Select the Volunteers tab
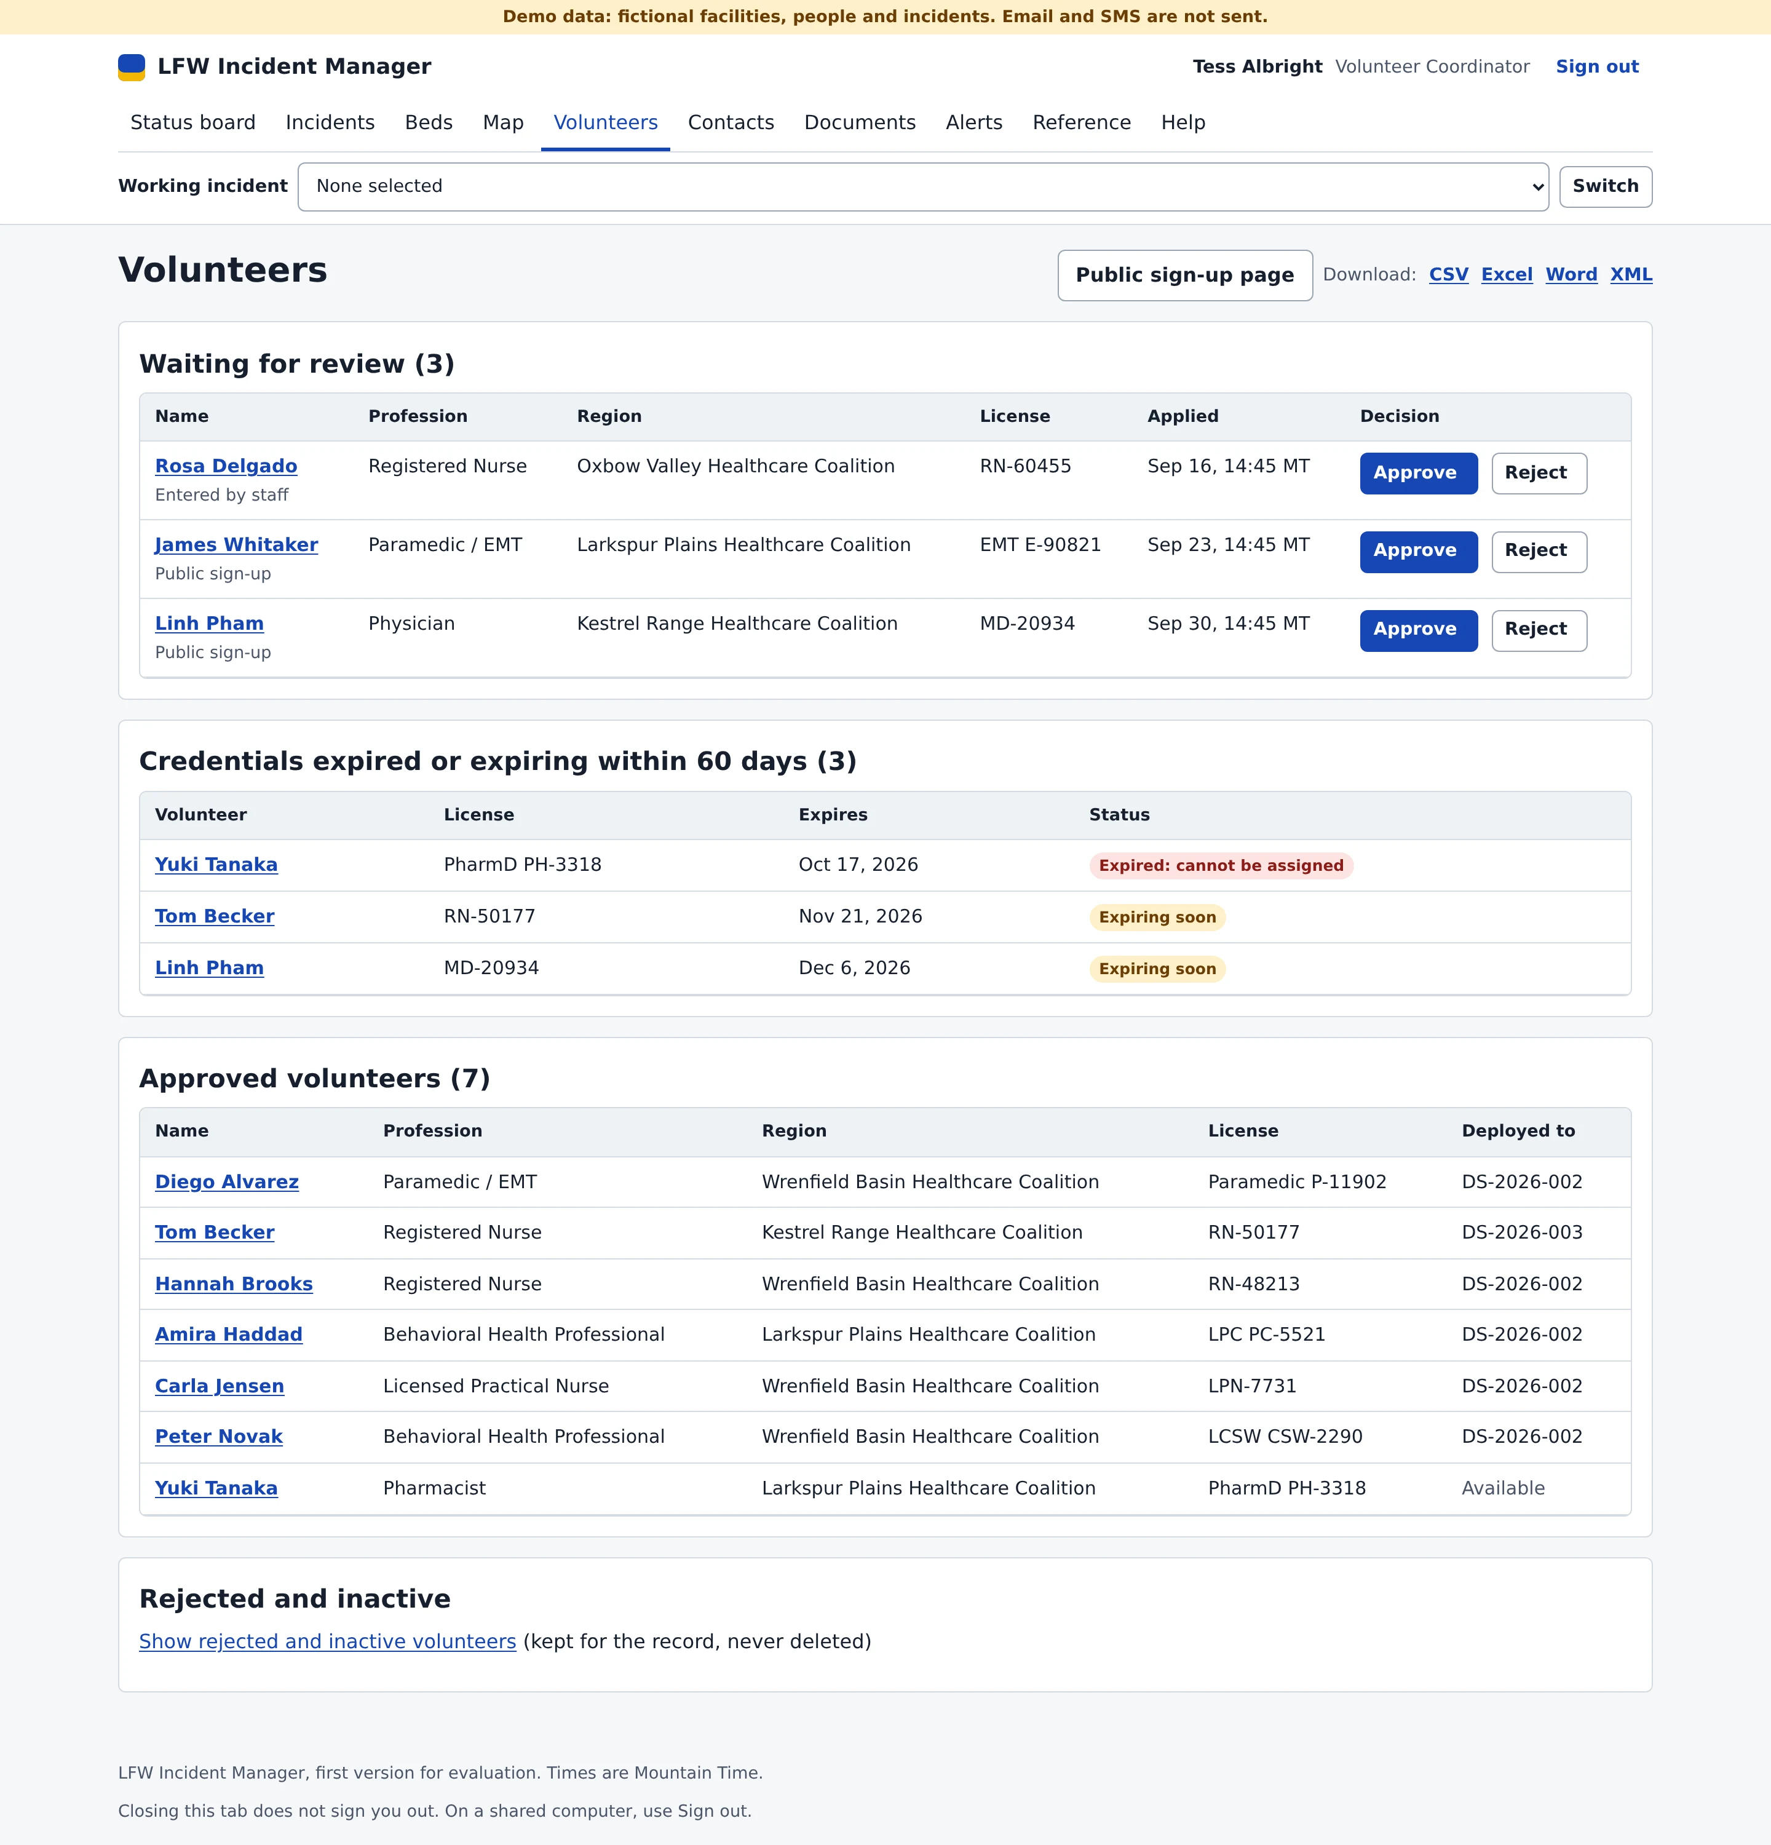 (606, 122)
